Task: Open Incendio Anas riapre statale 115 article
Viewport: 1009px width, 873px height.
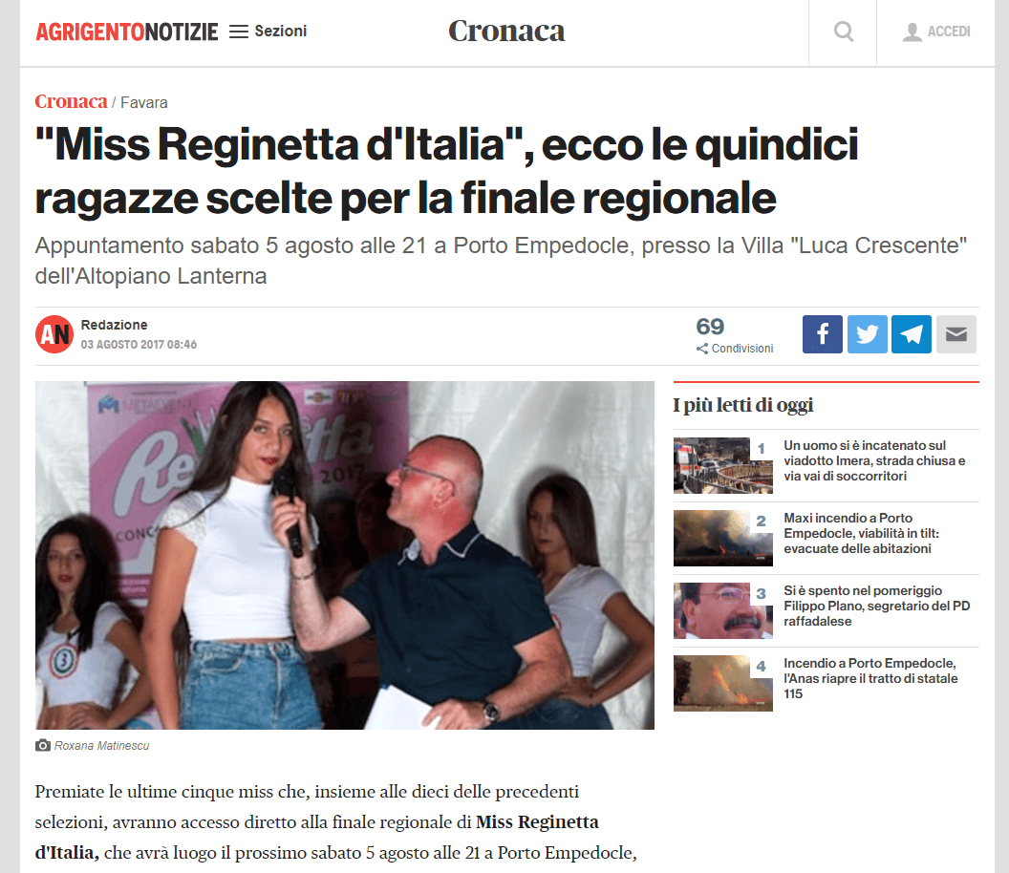Action: pyautogui.click(x=870, y=679)
